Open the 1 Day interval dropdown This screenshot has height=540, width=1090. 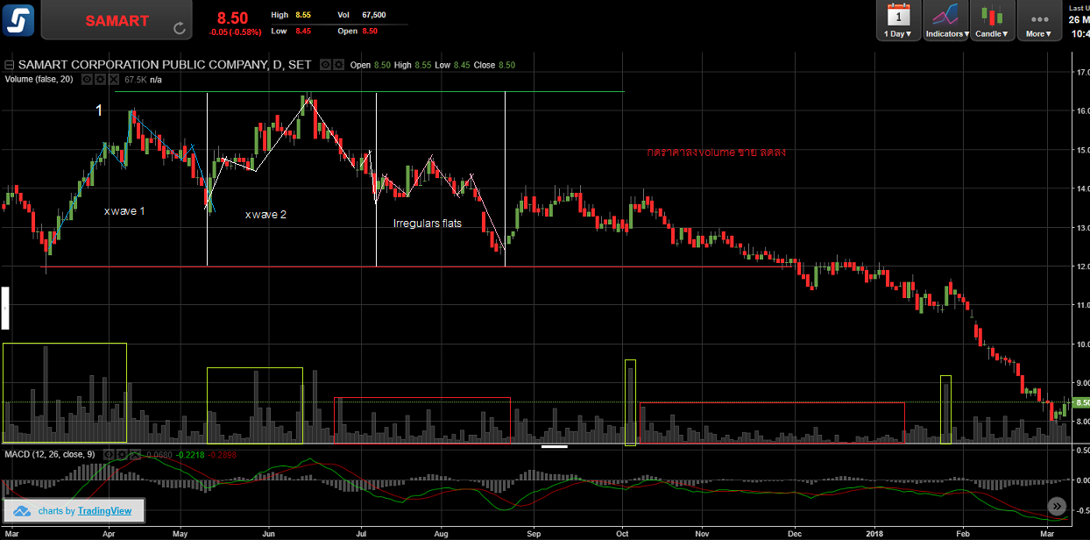(898, 21)
